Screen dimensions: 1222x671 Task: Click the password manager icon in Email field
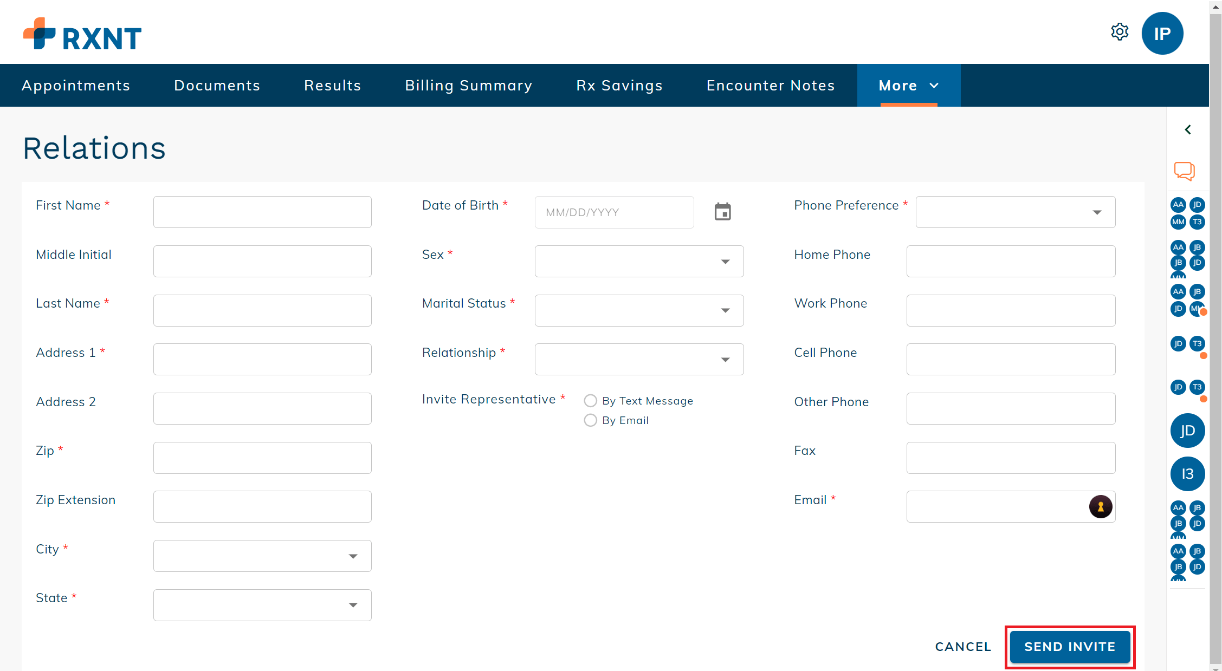[x=1100, y=507]
